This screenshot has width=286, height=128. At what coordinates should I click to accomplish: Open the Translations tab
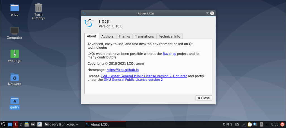coord(144,36)
